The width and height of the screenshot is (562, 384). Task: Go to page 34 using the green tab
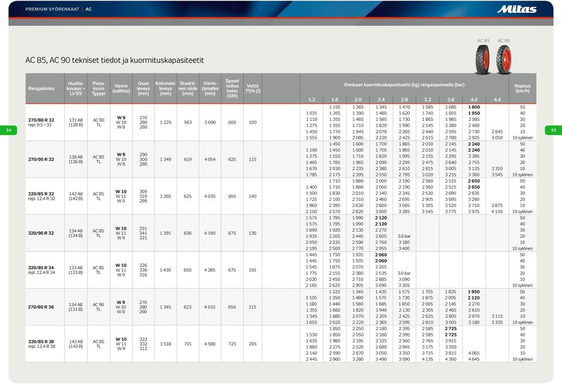pos(8,130)
